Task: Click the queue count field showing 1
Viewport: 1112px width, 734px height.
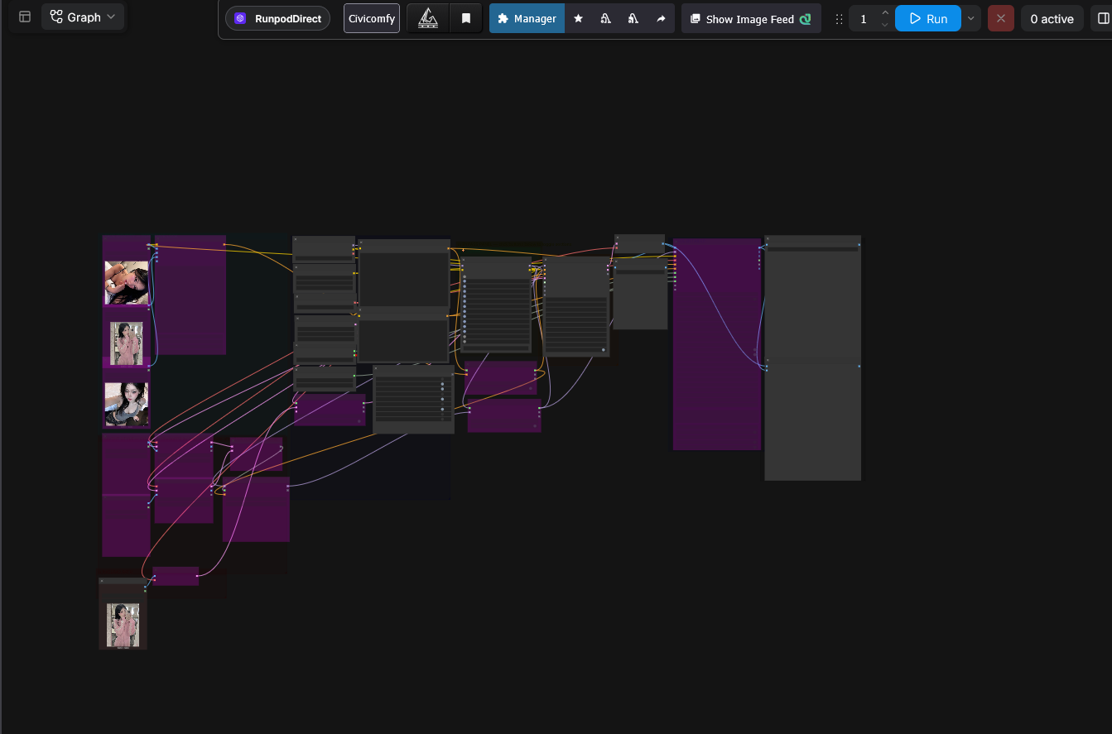Action: tap(864, 18)
